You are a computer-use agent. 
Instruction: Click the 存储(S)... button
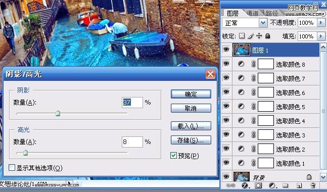click(191, 140)
